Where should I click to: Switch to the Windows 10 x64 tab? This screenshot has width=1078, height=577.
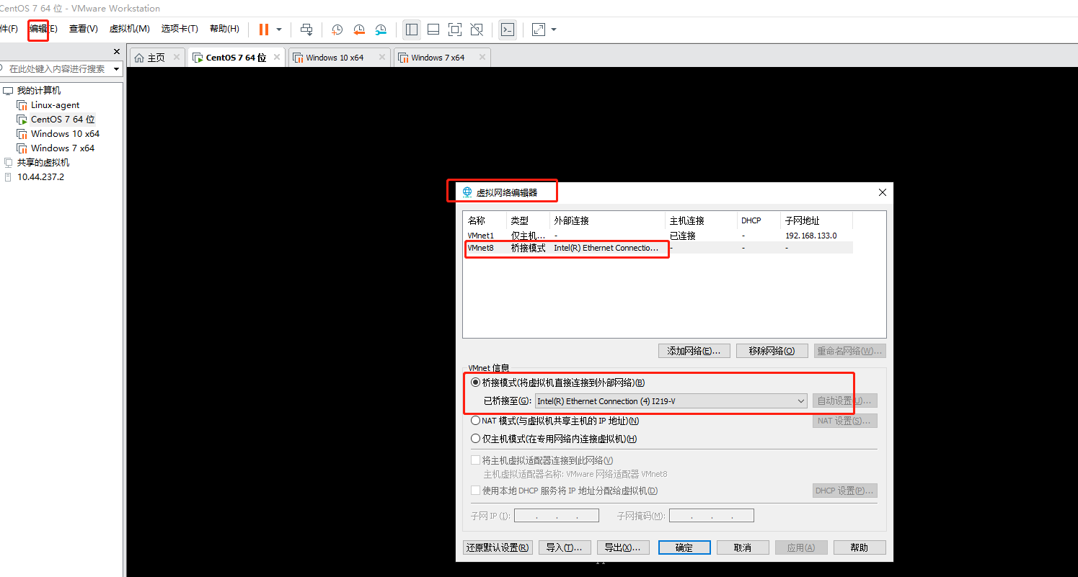pos(335,58)
